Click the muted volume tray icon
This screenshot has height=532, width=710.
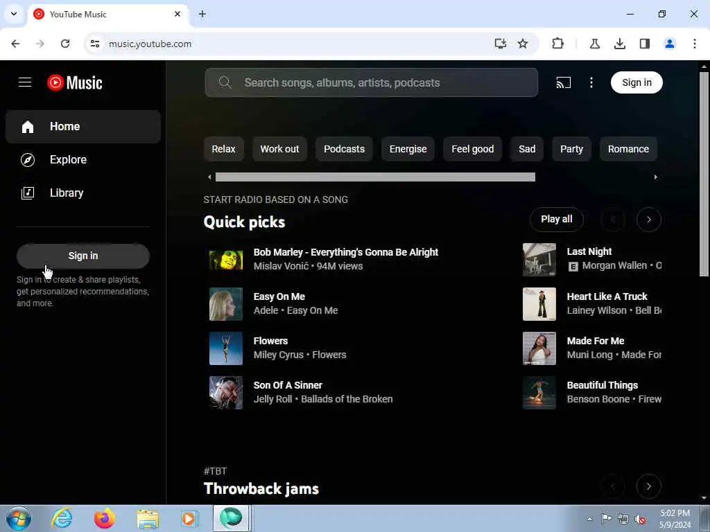coord(640,520)
